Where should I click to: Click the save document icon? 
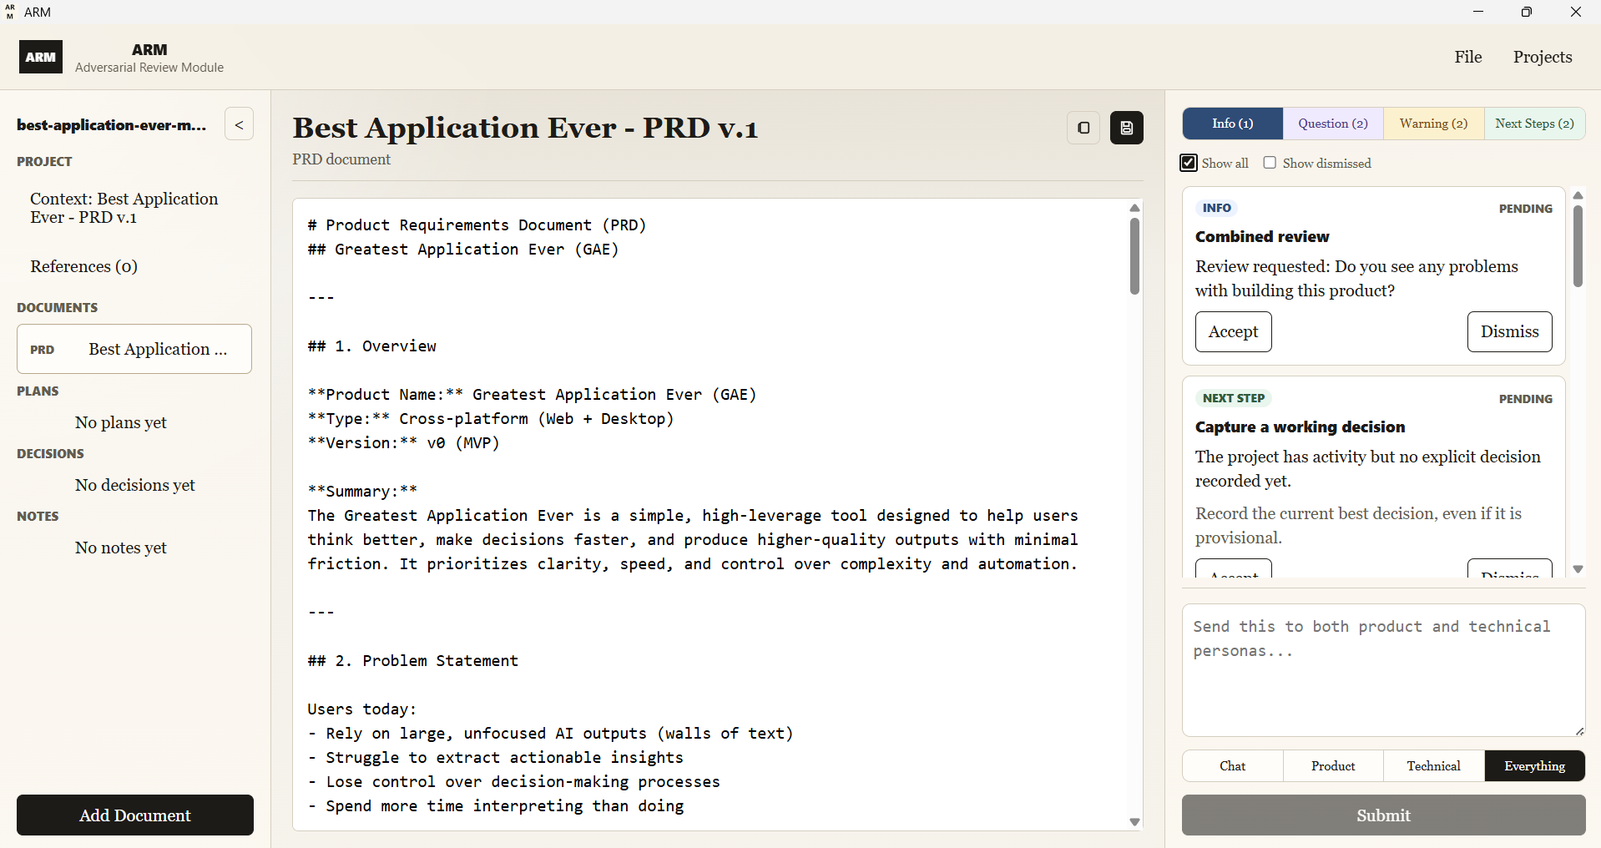pos(1126,128)
